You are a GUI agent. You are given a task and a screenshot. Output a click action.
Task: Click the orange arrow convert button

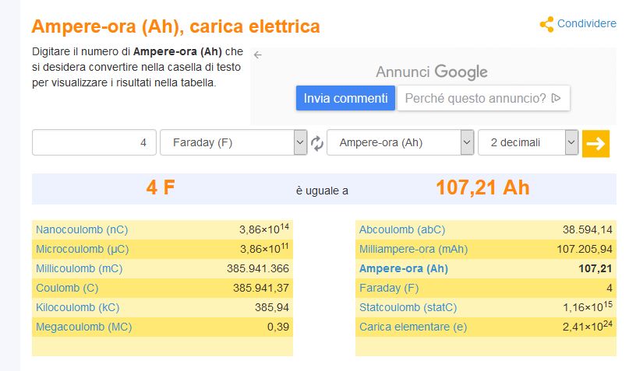coord(595,143)
